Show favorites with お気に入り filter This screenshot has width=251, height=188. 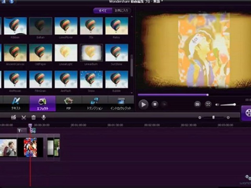click(x=122, y=11)
